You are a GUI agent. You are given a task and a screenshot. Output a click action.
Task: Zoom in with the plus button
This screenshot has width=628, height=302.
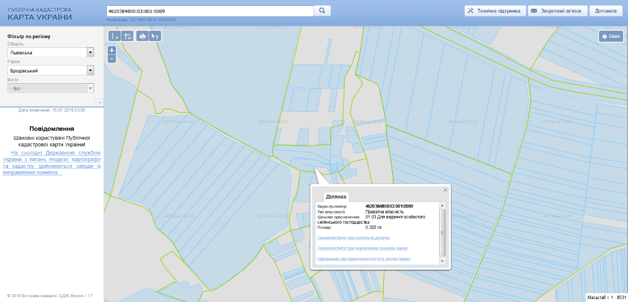pos(112,50)
